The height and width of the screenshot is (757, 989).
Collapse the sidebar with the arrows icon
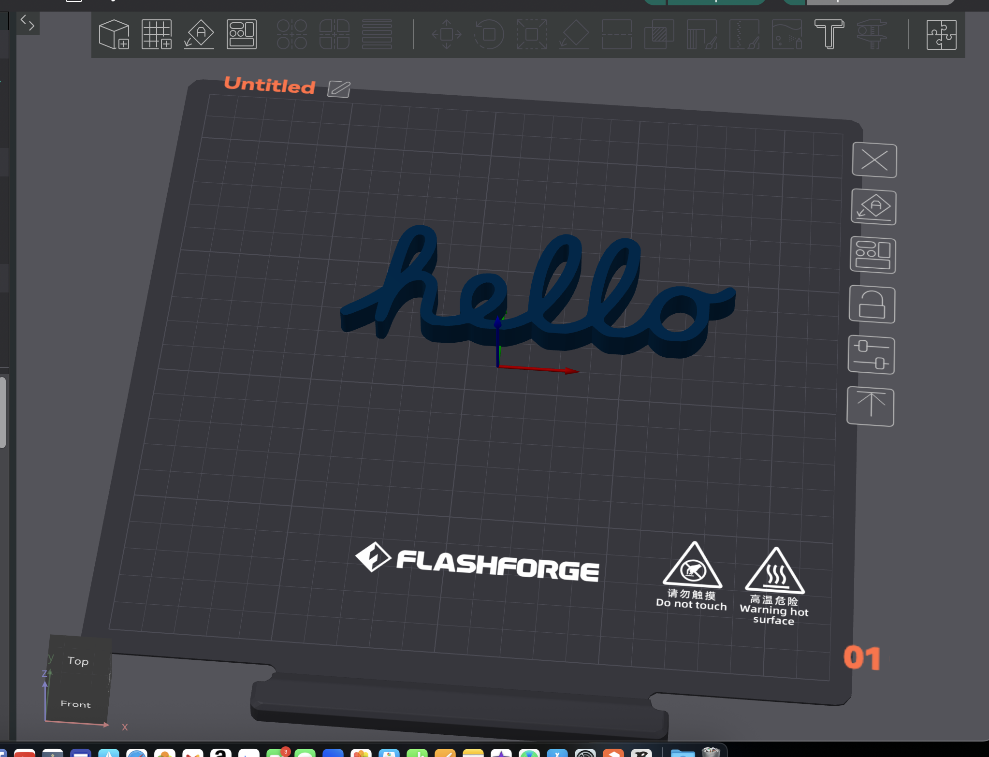tap(28, 23)
